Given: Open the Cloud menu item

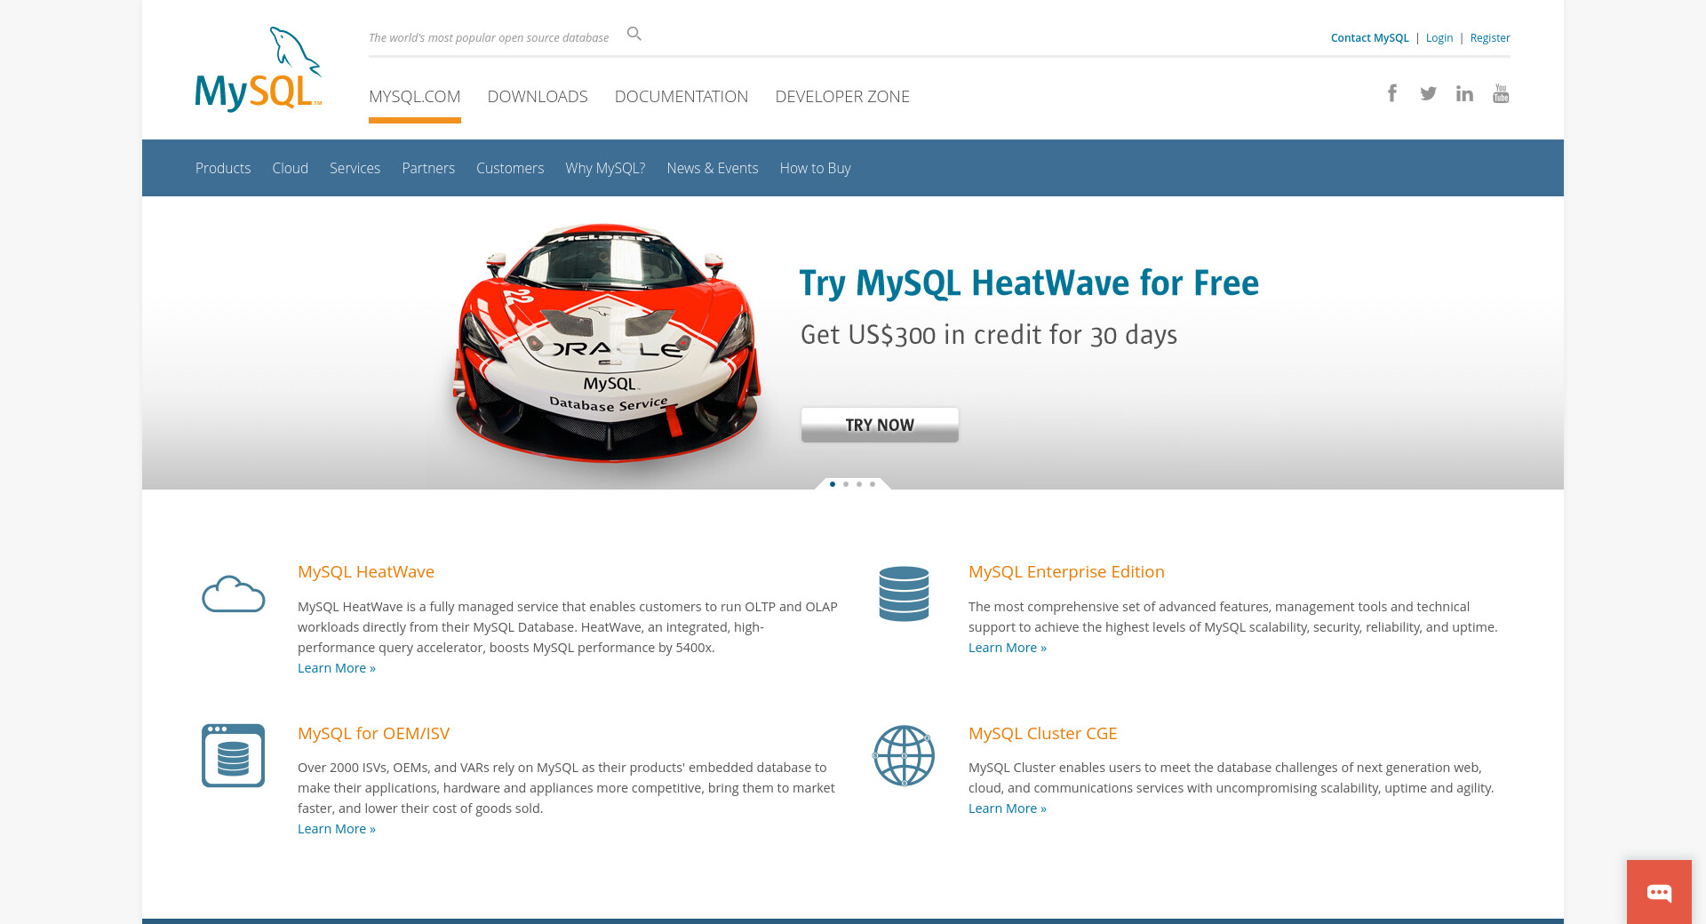Looking at the screenshot, I should pos(291,168).
